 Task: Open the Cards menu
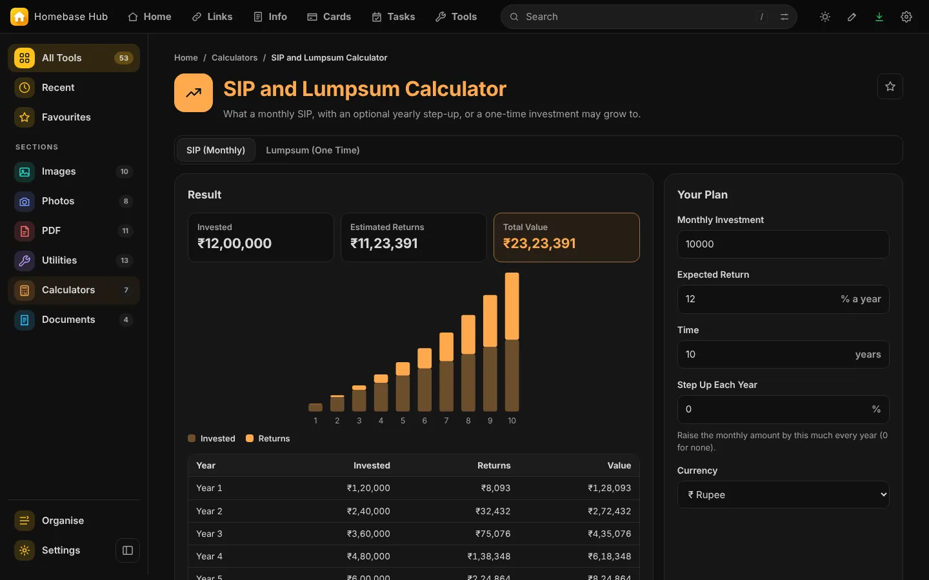click(329, 17)
